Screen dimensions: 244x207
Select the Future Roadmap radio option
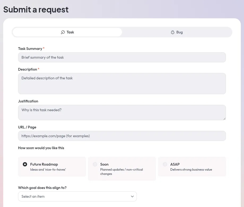coord(25,164)
